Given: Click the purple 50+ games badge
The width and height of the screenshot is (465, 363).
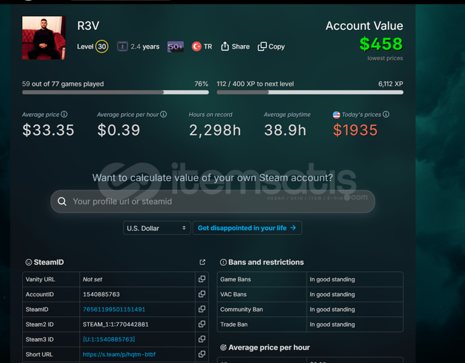Looking at the screenshot, I should tap(175, 47).
